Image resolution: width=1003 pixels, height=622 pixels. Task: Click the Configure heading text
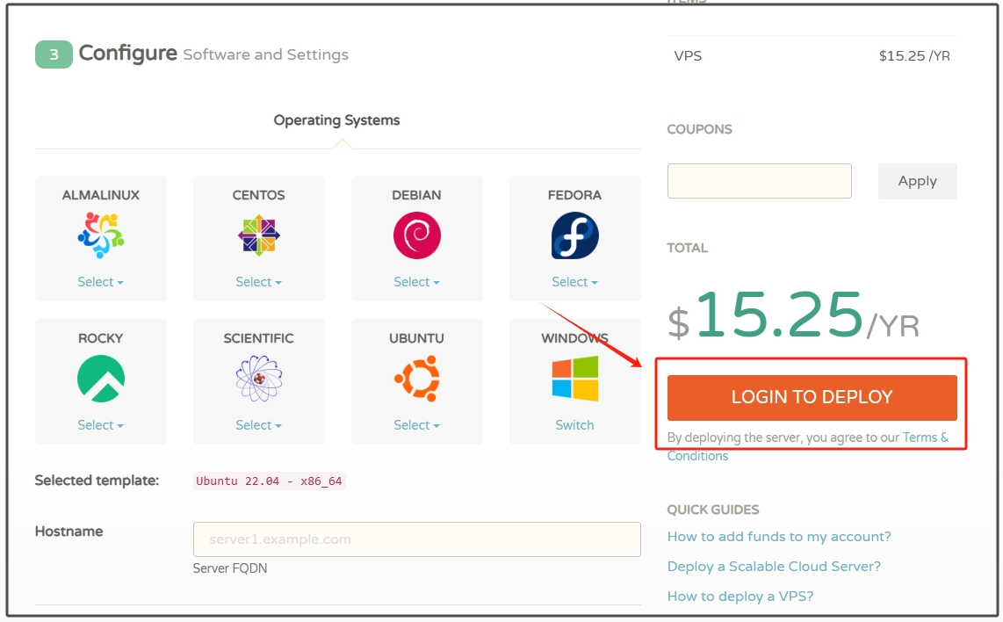[128, 53]
